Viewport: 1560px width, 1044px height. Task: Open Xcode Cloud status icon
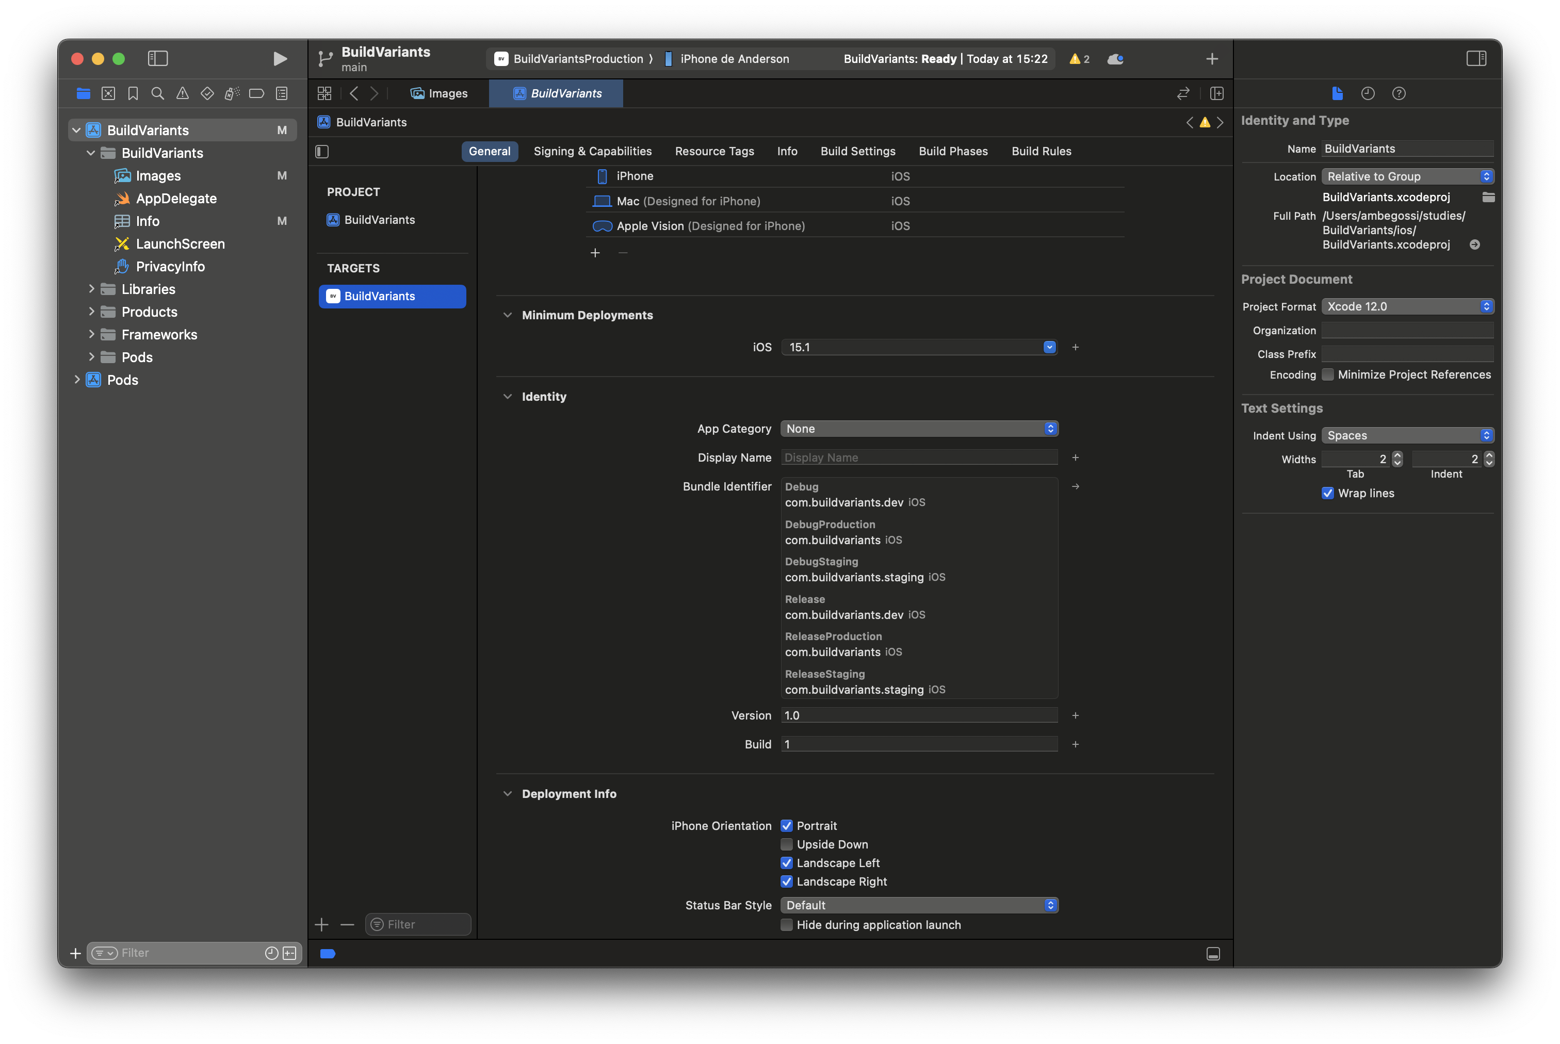[1115, 59]
